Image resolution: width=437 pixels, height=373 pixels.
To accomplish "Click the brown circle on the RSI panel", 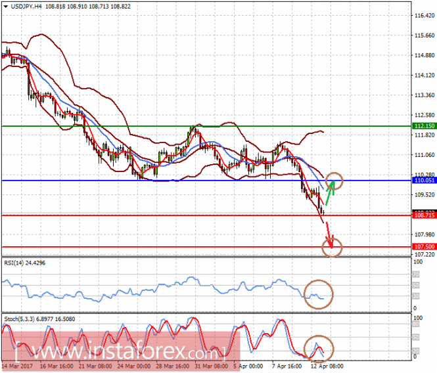I will point(318,294).
